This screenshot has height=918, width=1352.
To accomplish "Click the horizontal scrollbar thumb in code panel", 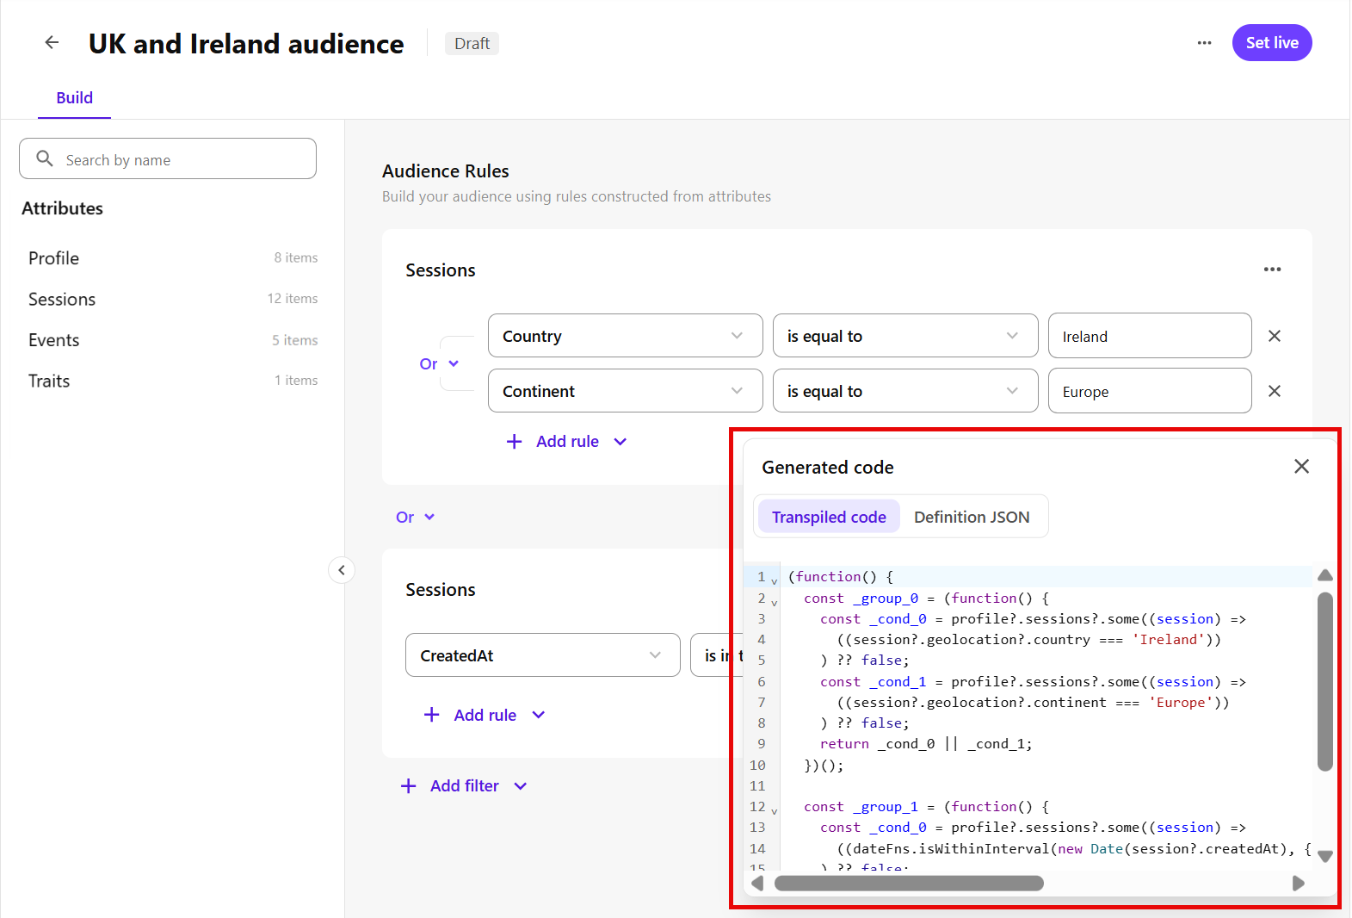I will pyautogui.click(x=909, y=883).
